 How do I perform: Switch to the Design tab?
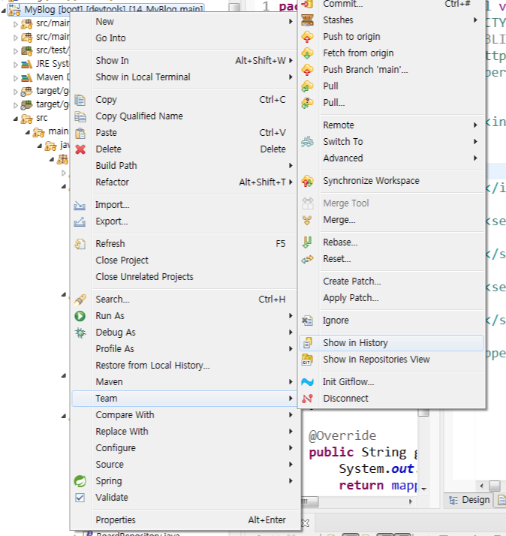tap(469, 500)
